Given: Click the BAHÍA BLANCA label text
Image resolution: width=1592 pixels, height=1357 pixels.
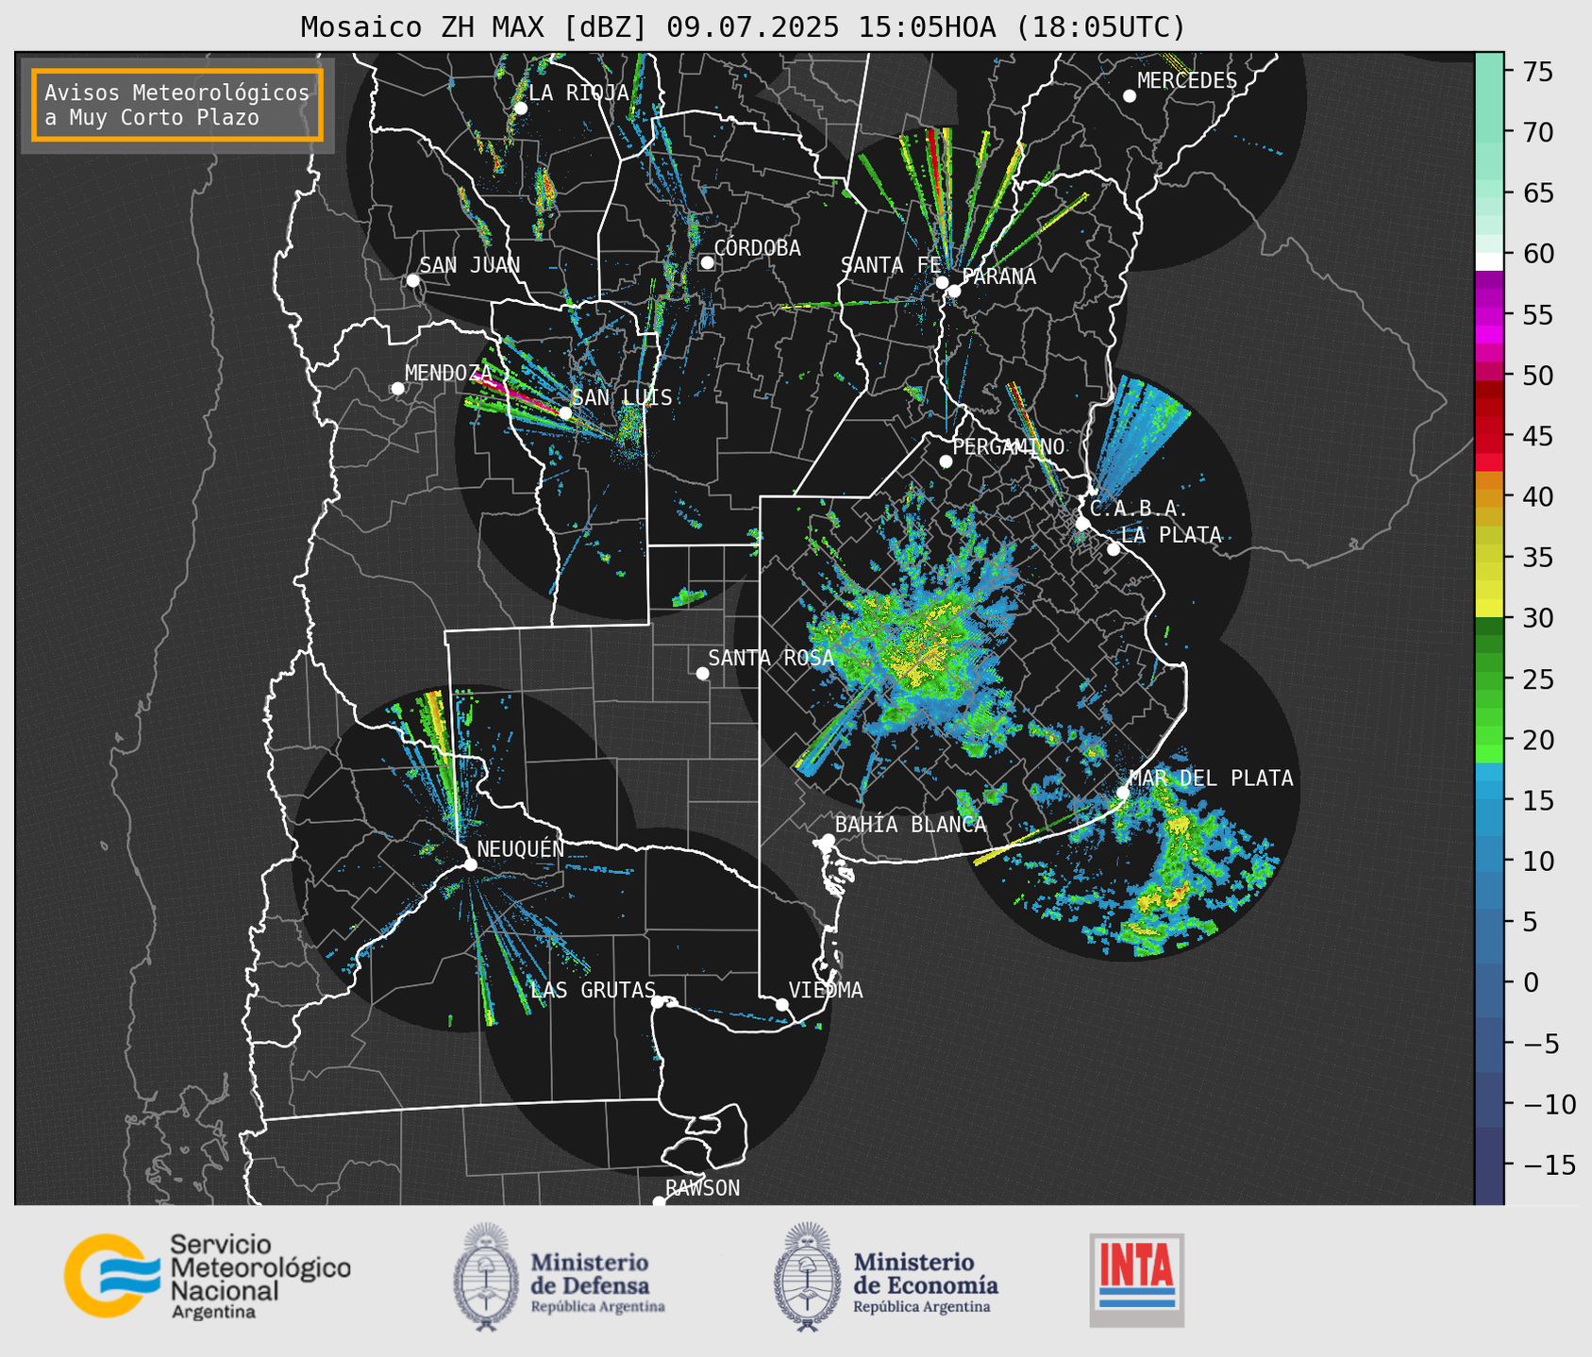Looking at the screenshot, I should [911, 825].
